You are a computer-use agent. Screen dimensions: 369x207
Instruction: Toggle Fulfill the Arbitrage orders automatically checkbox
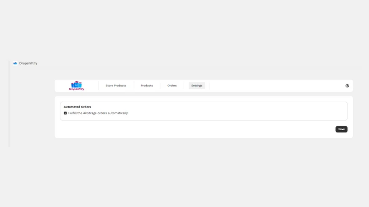[65, 113]
